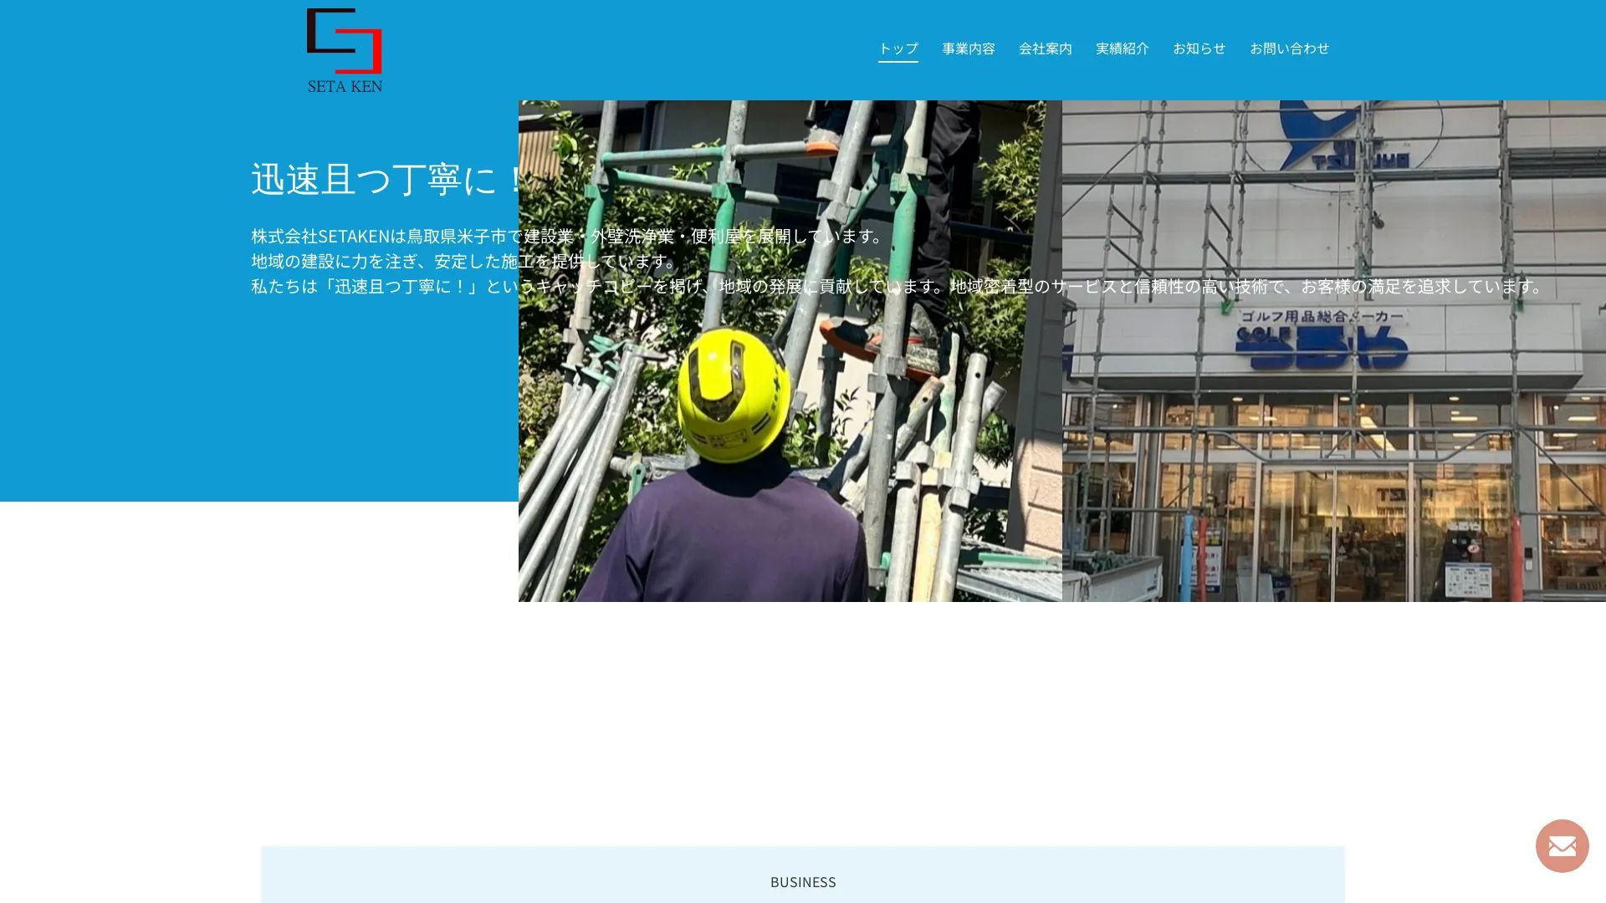Screen dimensions: 1606x903
Task: Go to 会社案内 page
Action: (1046, 48)
